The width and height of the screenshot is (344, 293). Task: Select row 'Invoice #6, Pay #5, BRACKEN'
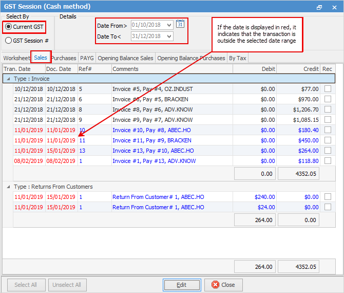(174, 99)
